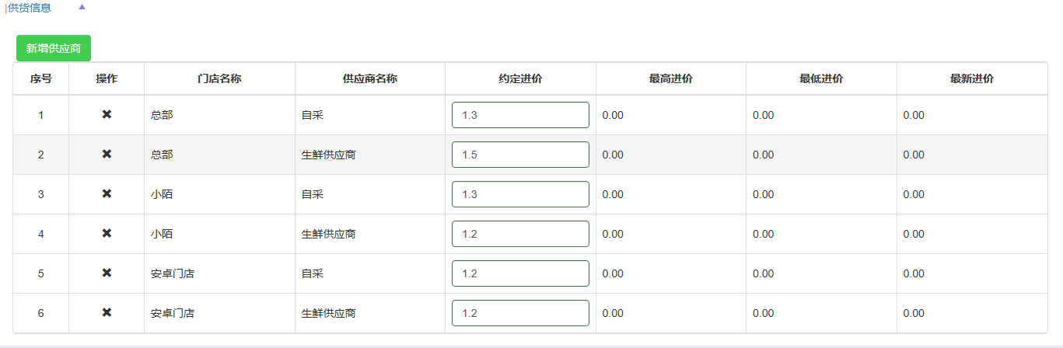The height and width of the screenshot is (348, 1063).
Task: Click row 2 约定进价 field showing 1.5
Action: 520,155
